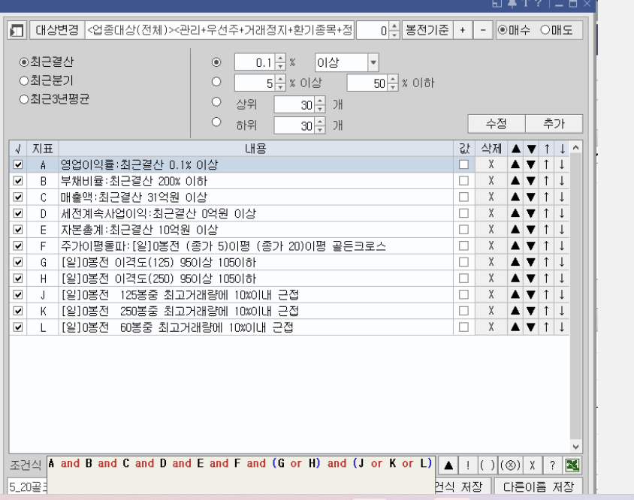Viewport: 634px width, 500px height.
Task: Select the 최근분기 radio button
Action: 25,80
